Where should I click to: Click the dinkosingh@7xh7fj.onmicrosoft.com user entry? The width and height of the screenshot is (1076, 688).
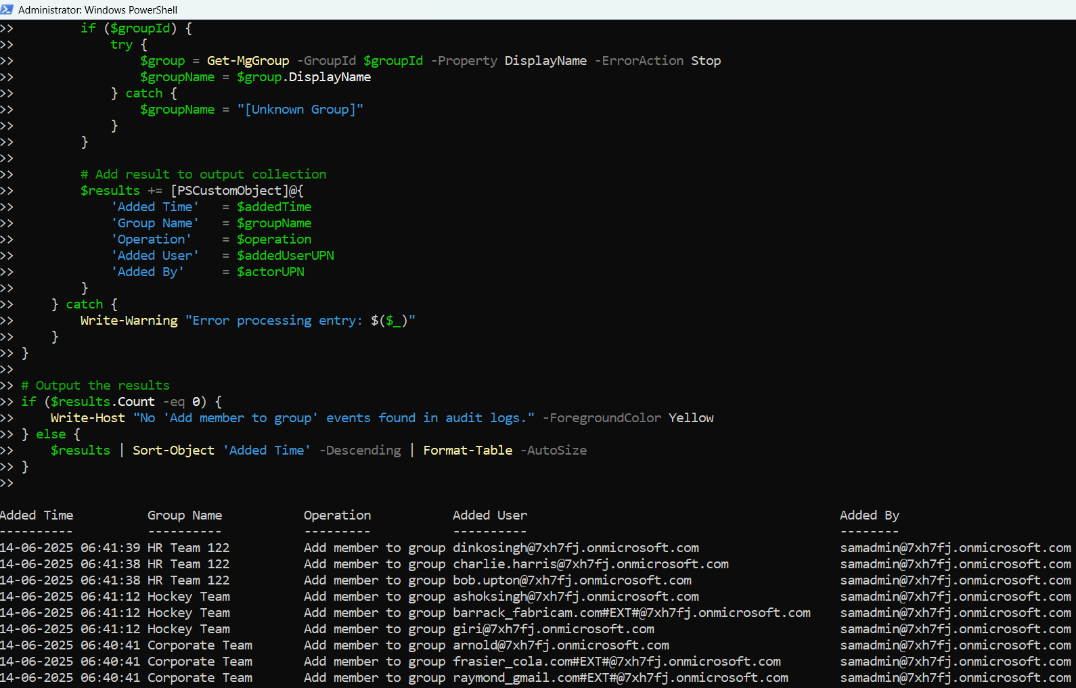click(x=575, y=548)
